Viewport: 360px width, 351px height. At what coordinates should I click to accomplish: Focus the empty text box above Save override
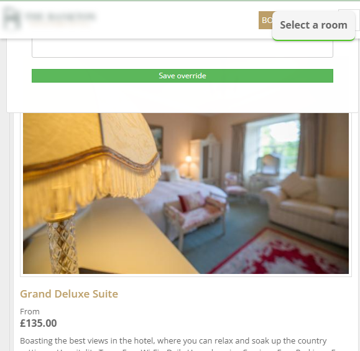click(182, 48)
